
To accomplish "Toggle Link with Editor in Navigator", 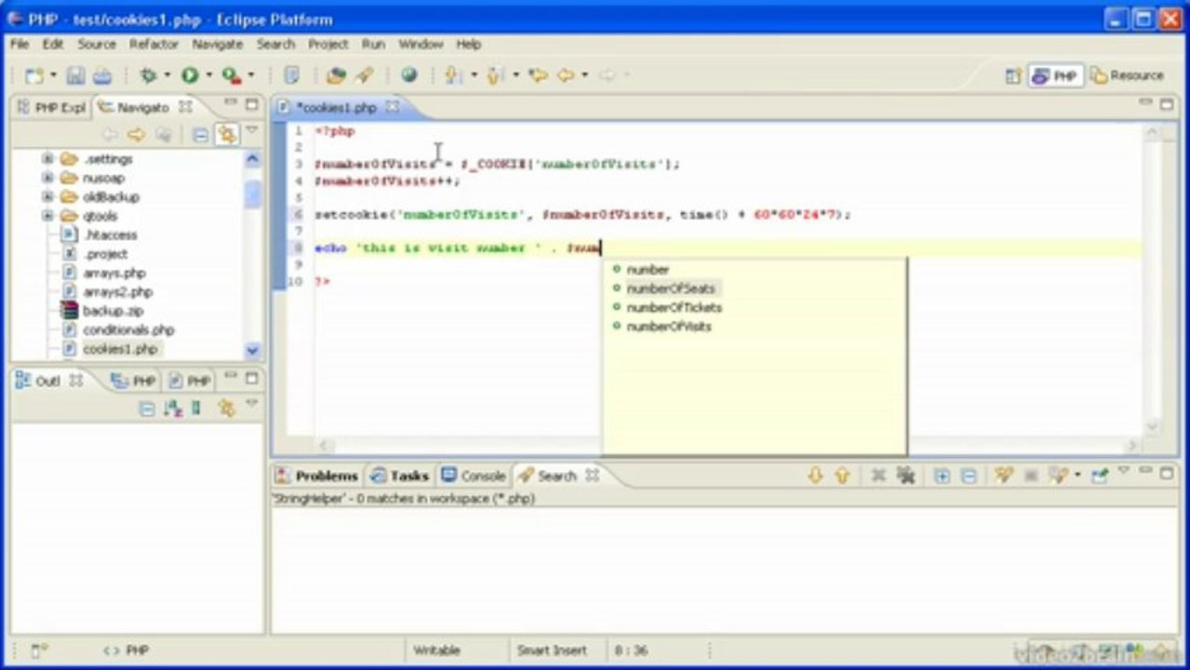I will pos(226,135).
